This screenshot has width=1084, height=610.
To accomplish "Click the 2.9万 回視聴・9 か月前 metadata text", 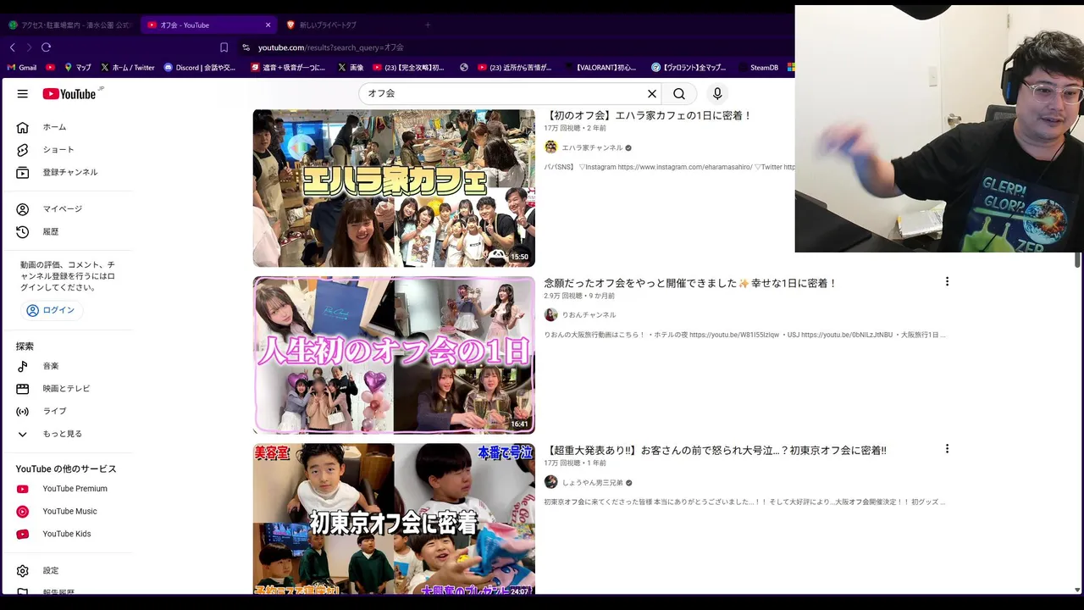I will (x=579, y=296).
